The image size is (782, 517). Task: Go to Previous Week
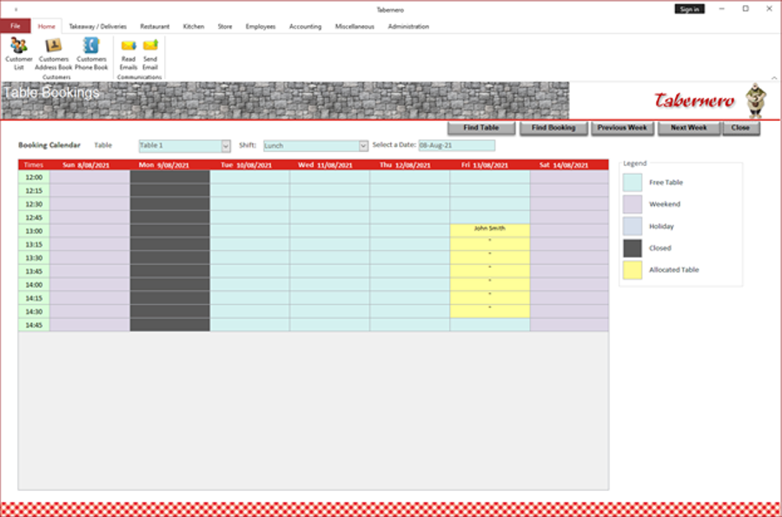[622, 128]
